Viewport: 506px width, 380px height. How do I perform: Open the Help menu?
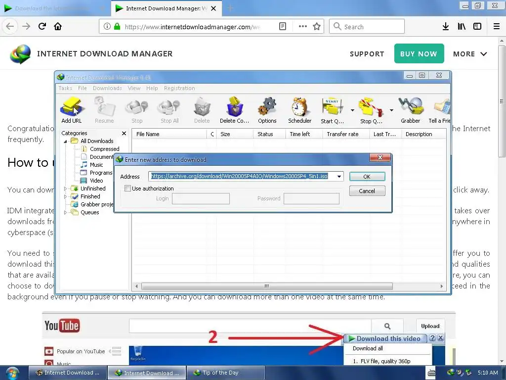[152, 88]
